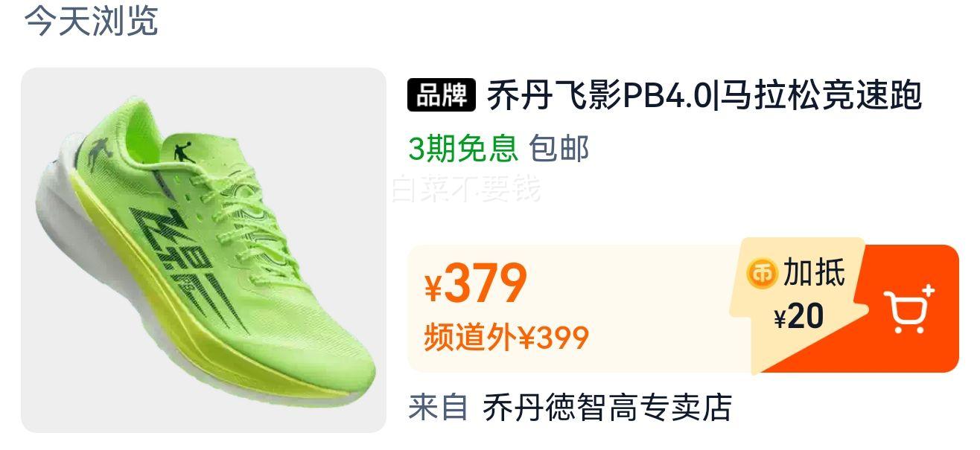Click the Jordan logo on shoe tongue
The height and width of the screenshot is (450, 980).
pos(181,152)
